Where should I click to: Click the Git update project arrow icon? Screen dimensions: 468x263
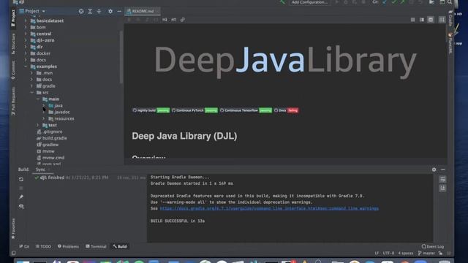tap(385, 2)
